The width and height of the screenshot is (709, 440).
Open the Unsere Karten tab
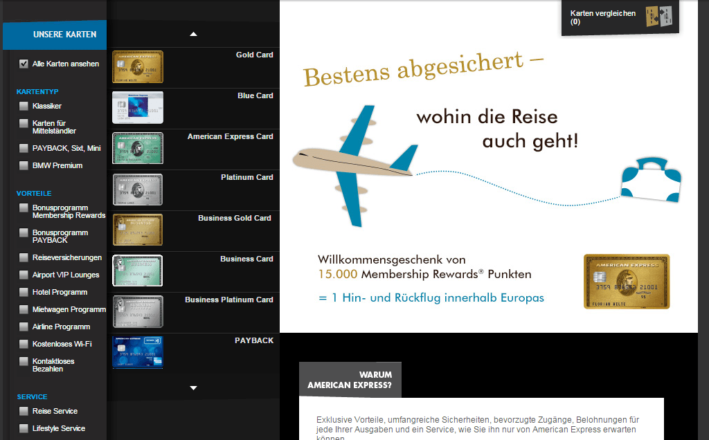(x=55, y=35)
